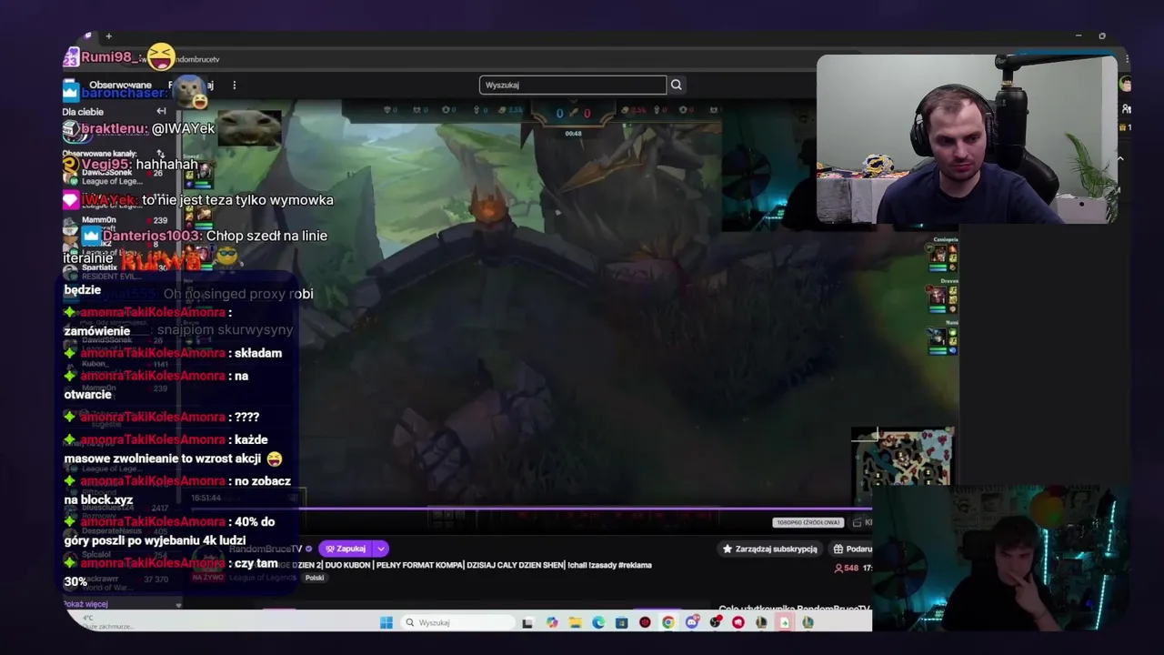The height and width of the screenshot is (655, 1164).
Task: Switch to Chrome in the taskbar
Action: 668,622
